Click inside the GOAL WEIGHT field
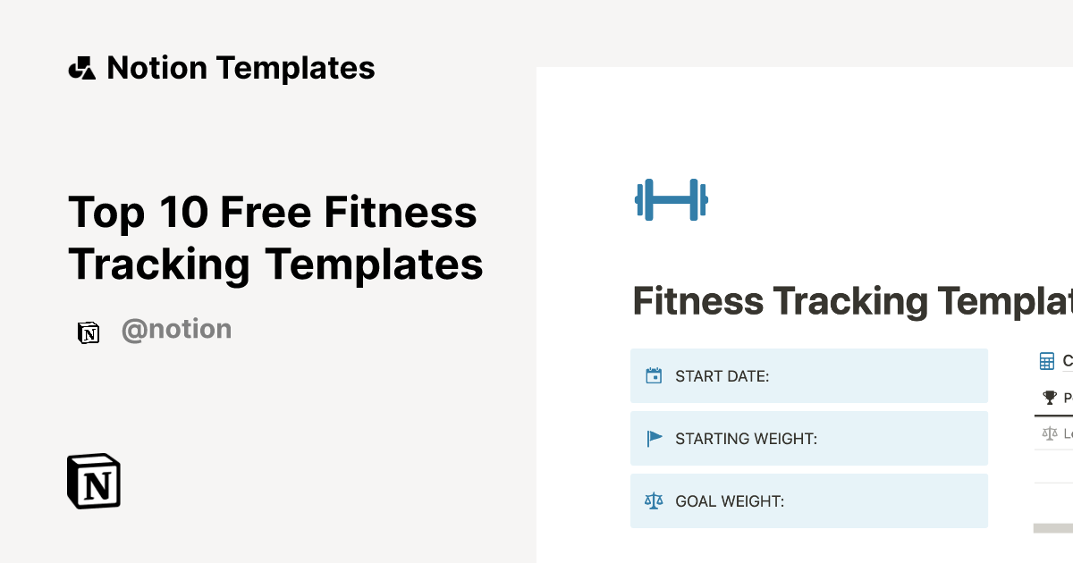Screen dimensions: 1073x563 pos(809,500)
